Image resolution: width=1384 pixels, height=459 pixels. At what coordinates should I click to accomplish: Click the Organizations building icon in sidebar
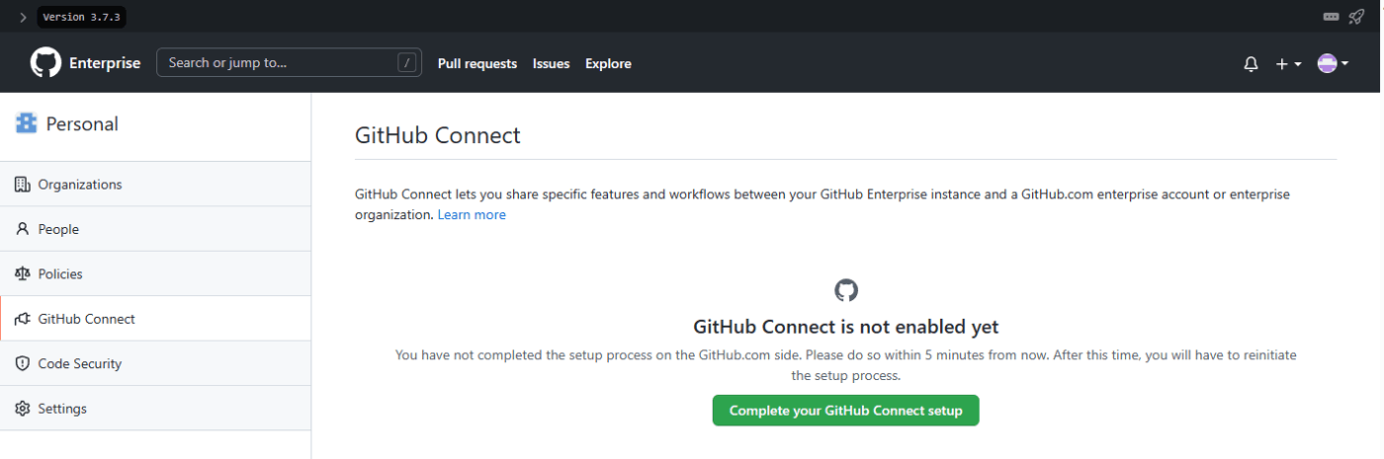(23, 185)
